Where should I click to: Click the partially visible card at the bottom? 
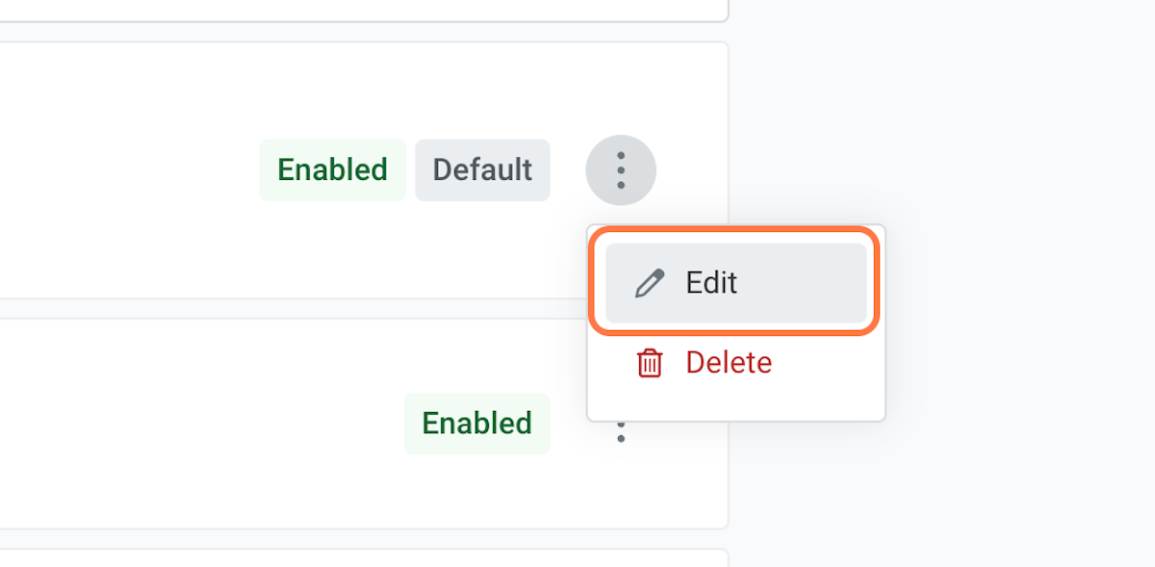click(364, 558)
